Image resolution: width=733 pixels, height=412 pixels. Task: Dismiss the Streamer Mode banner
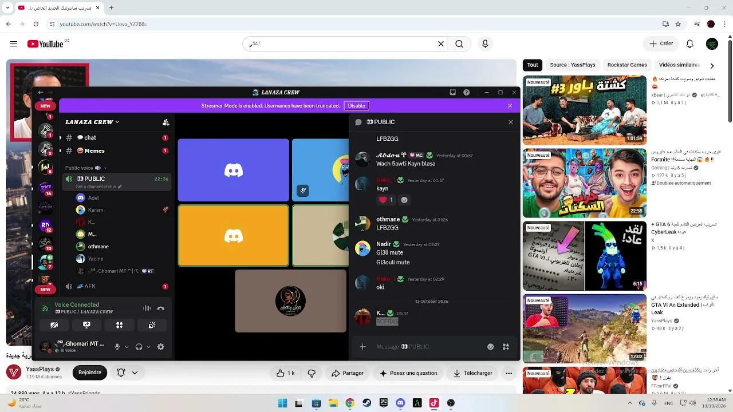click(x=510, y=106)
